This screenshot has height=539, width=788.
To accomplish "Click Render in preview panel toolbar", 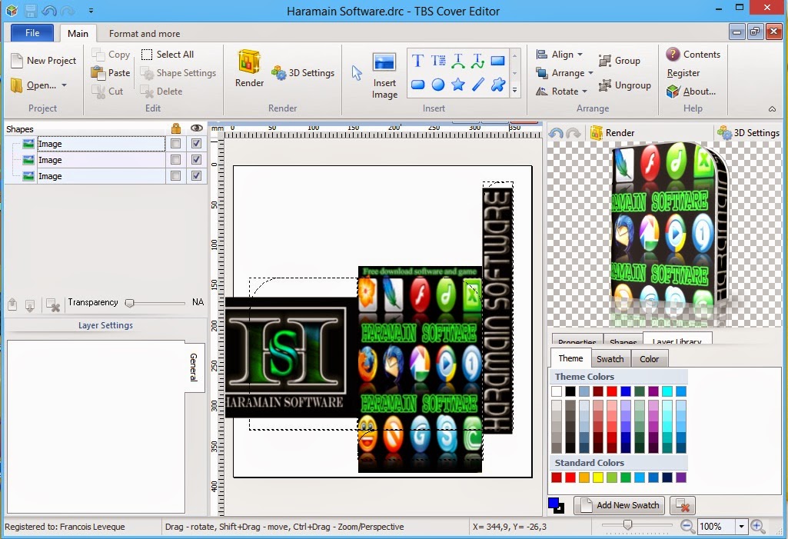I will click(613, 133).
